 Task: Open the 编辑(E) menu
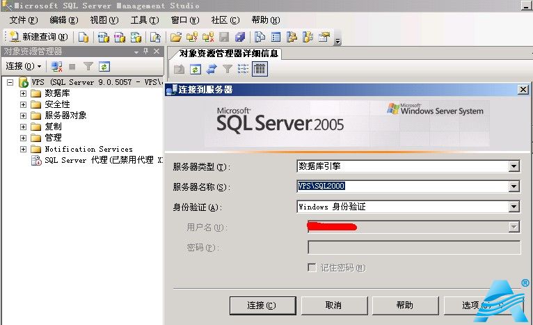[x=64, y=20]
